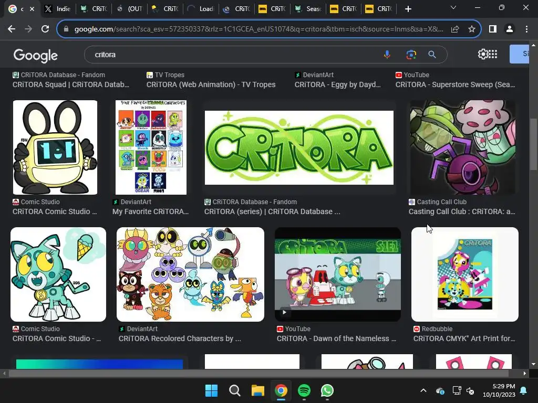Screen dimensions: 538x403
Task: Open the Windows Start menu
Action: click(211, 390)
